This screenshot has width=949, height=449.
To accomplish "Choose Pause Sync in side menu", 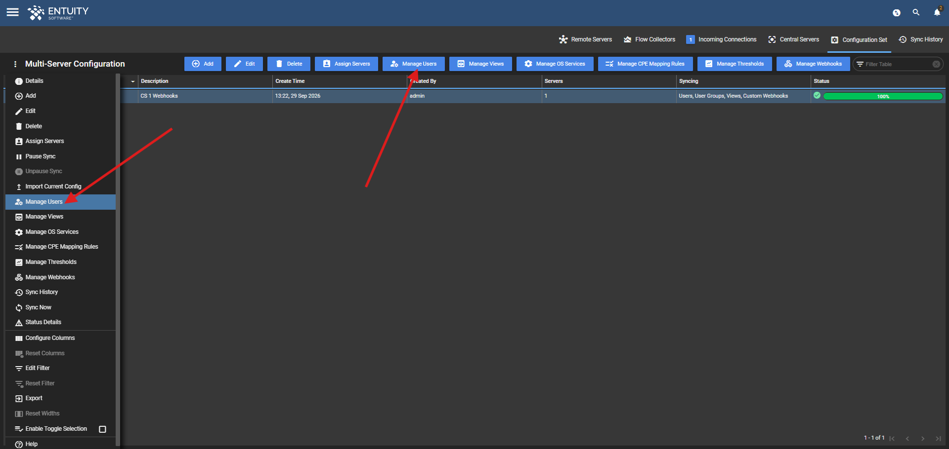I will pos(60,156).
